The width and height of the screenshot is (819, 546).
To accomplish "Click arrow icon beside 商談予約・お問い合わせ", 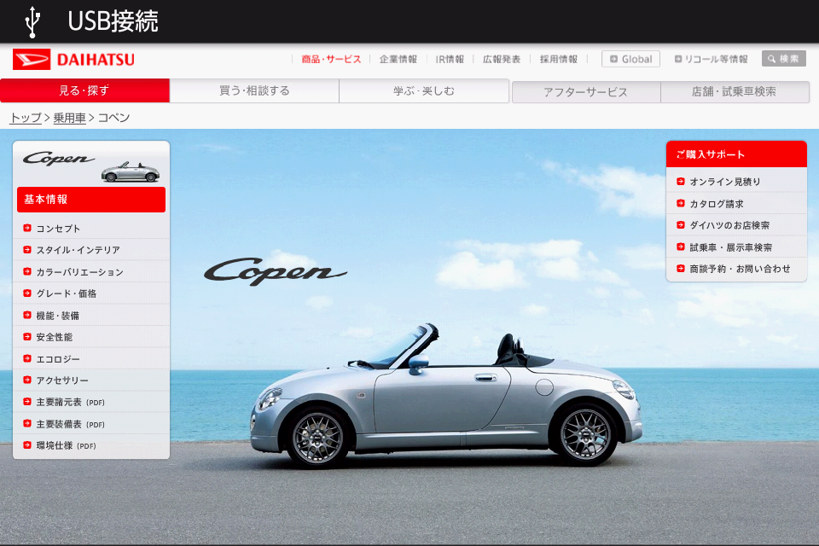I will point(681,269).
